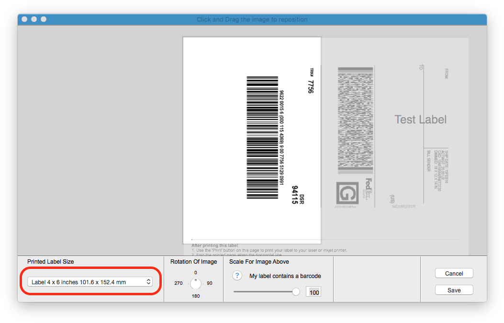This screenshot has height=323, width=504.
Task: Click the Save button
Action: [x=454, y=290]
